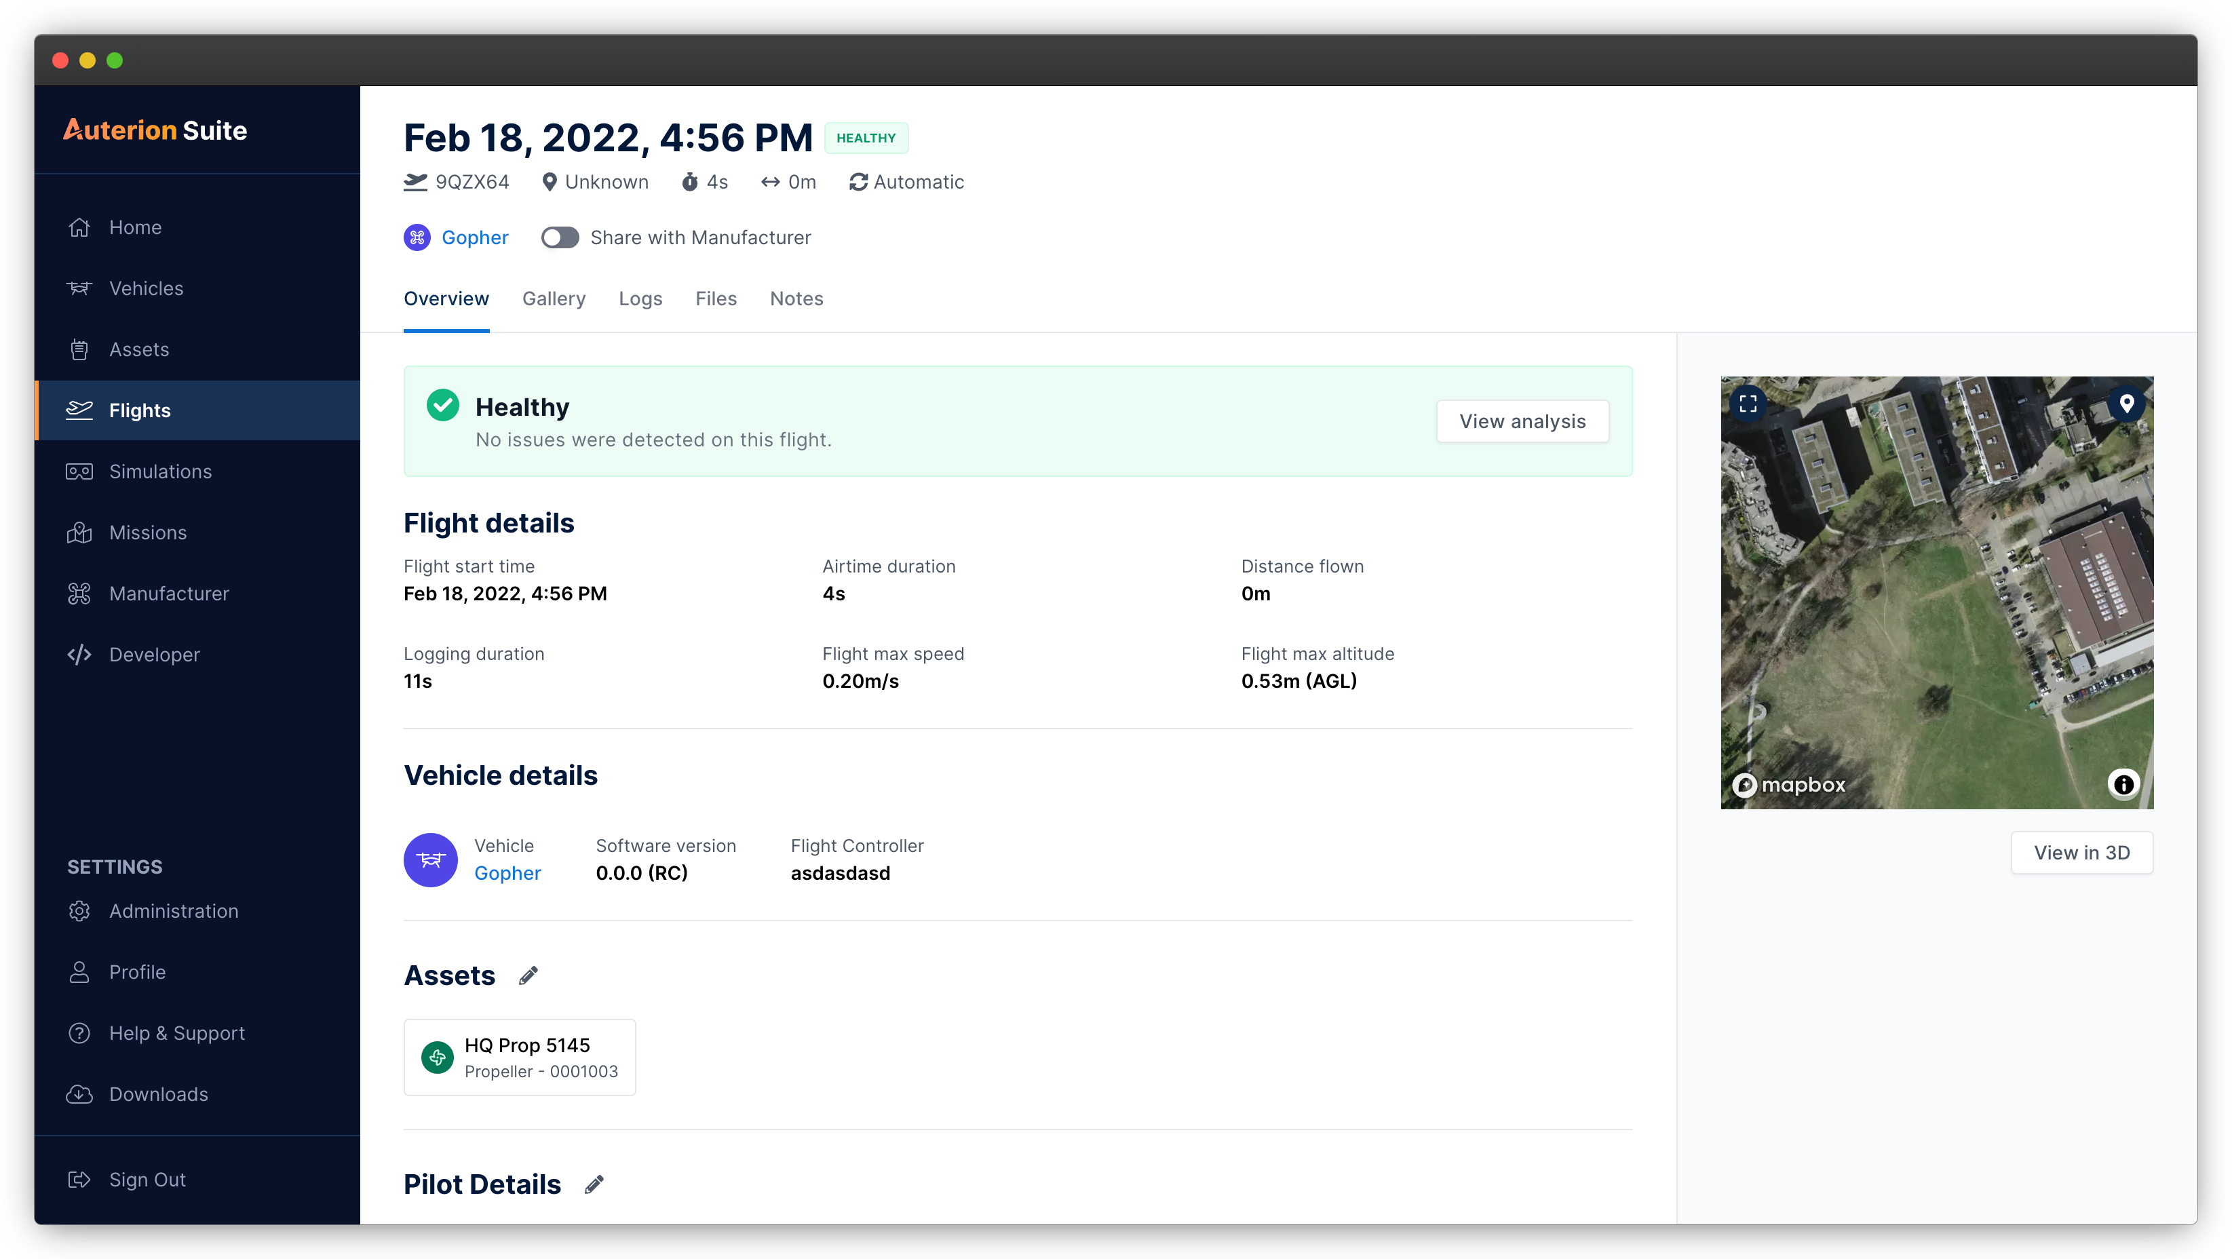Open the Vehicles drone icon in sidebar
2232x1259 pixels.
pos(79,288)
